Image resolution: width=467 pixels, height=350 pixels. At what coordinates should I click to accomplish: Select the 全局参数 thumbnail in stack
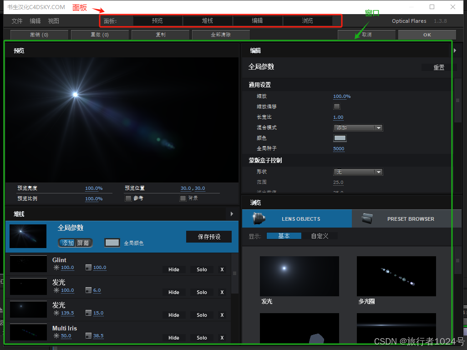click(28, 236)
